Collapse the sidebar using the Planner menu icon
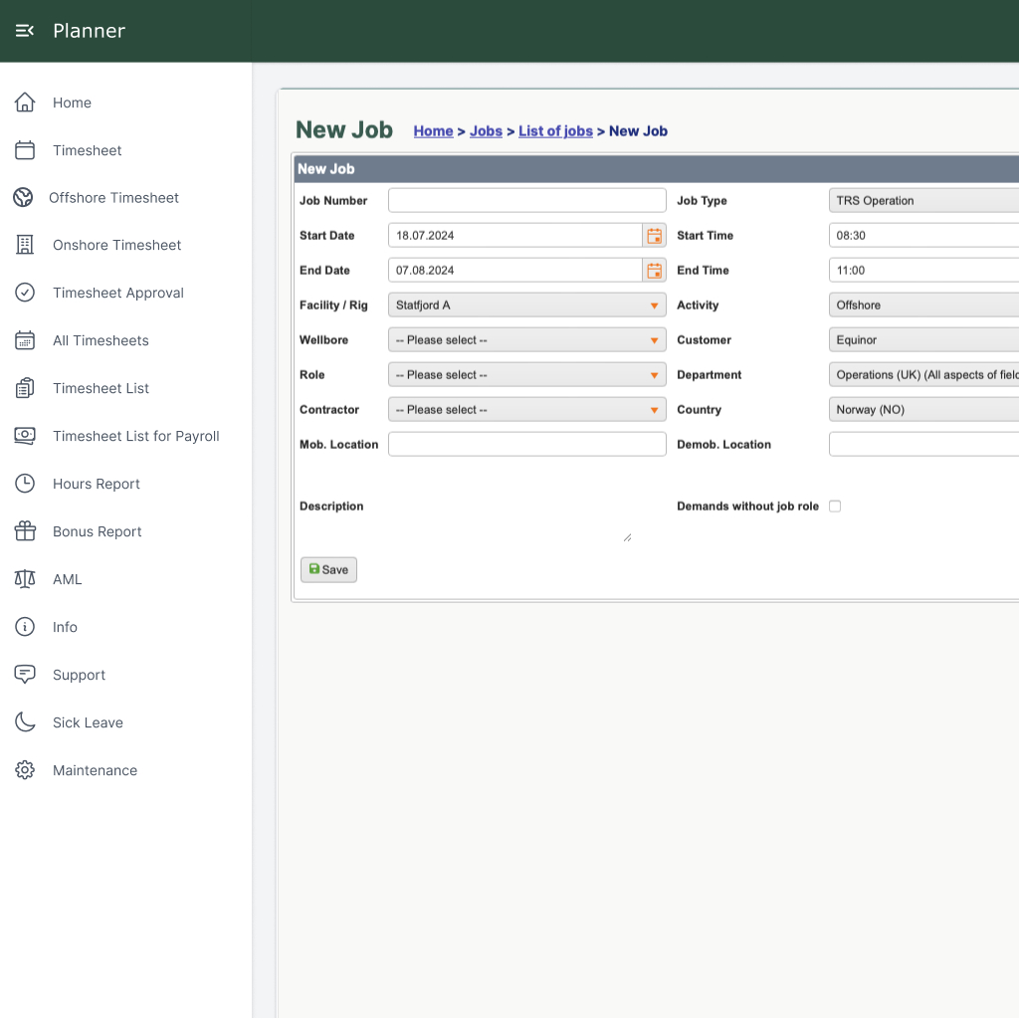The height and width of the screenshot is (1019, 1019). coord(25,30)
